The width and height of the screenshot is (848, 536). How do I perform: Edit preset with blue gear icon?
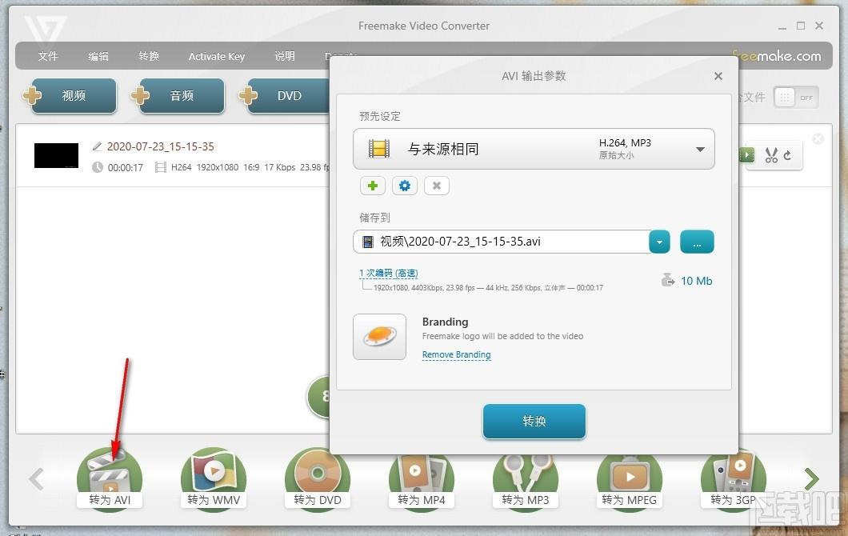click(405, 186)
